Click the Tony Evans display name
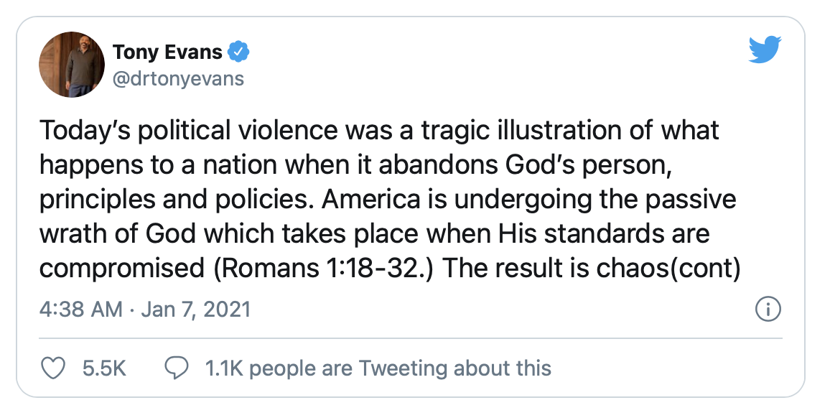Image resolution: width=830 pixels, height=418 pixels. pyautogui.click(x=167, y=52)
